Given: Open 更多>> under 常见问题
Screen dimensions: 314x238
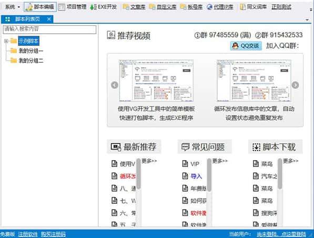Looking at the screenshot, I should click(220, 161).
